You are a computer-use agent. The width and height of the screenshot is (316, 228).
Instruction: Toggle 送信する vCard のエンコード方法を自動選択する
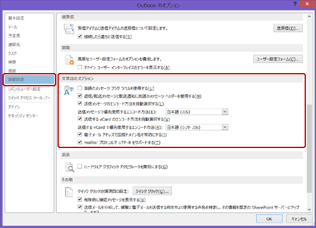80,119
